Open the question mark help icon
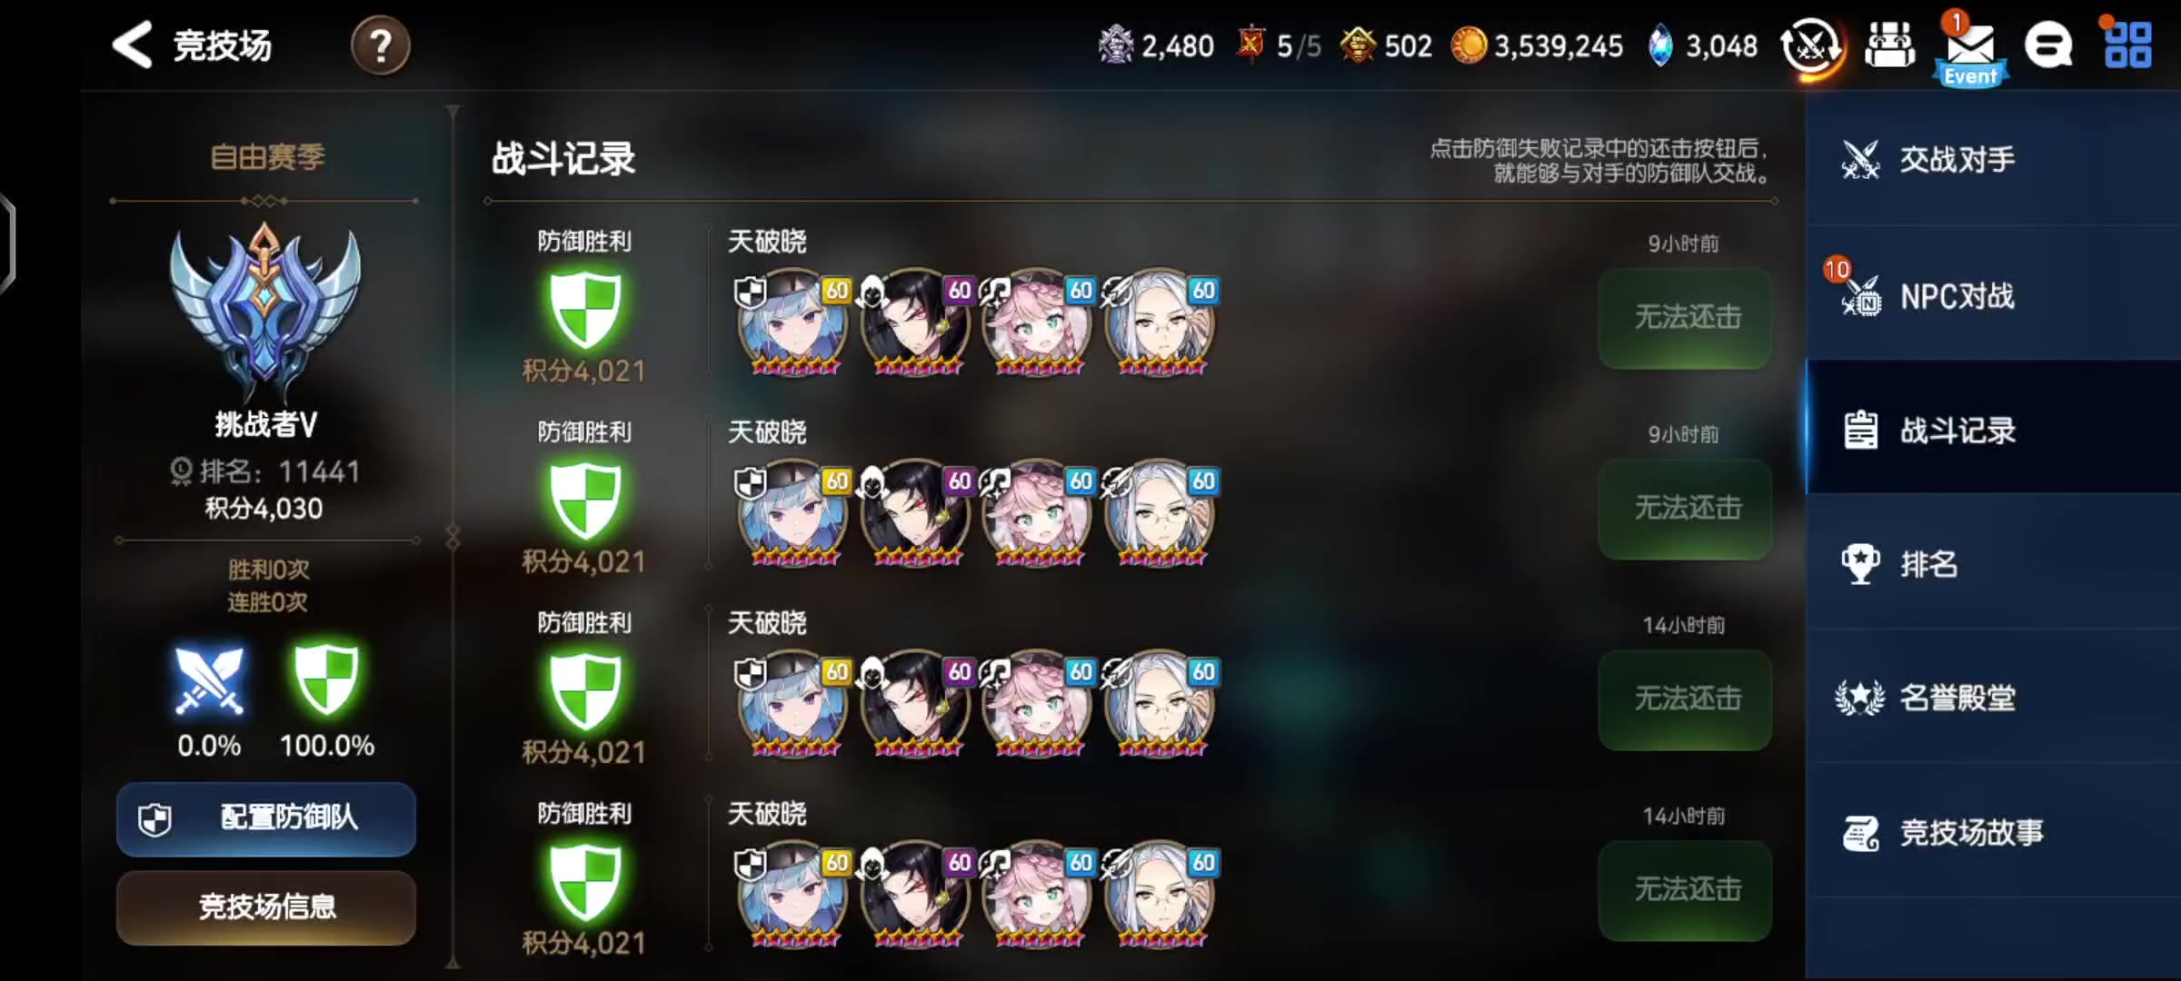Viewport: 2181px width, 981px height. 380,45
